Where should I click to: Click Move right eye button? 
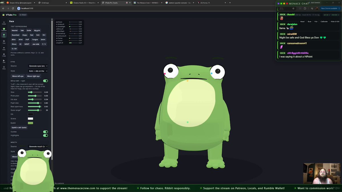(x=33, y=76)
